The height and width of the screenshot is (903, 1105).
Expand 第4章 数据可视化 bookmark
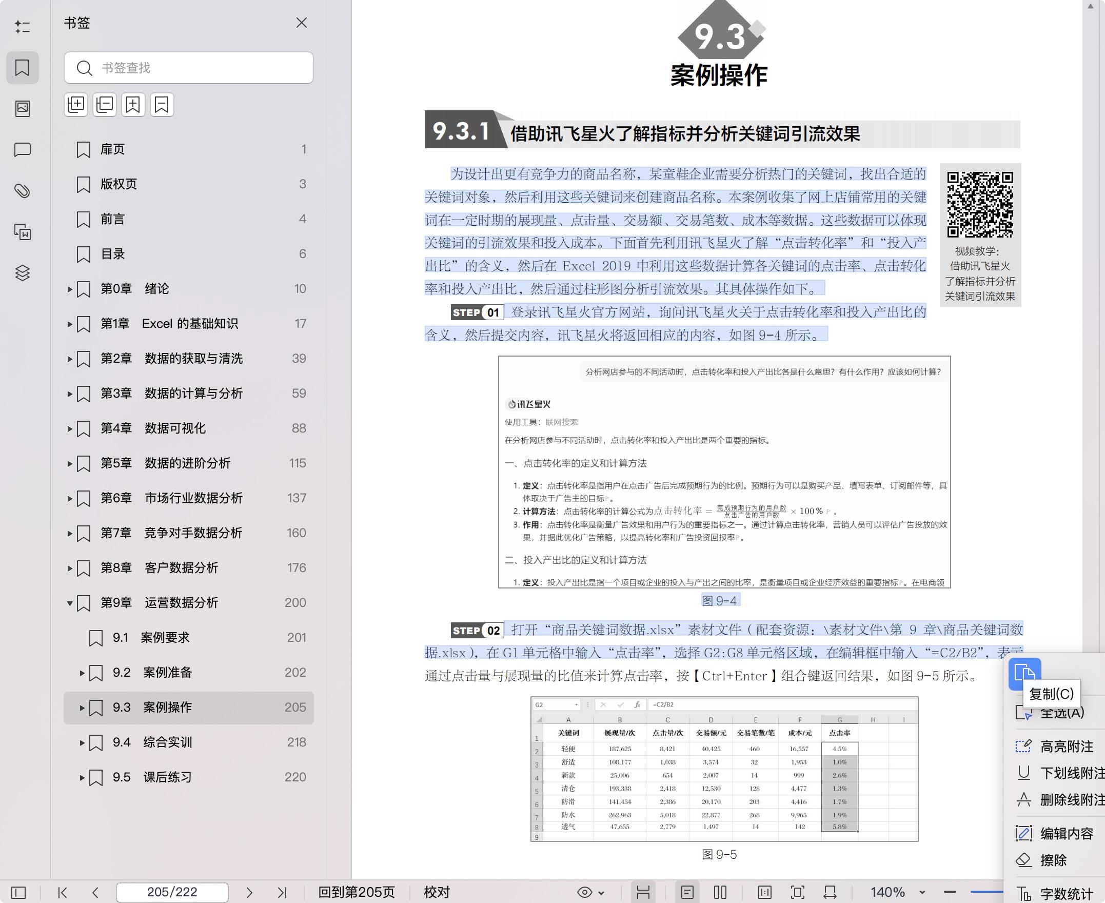coord(70,428)
